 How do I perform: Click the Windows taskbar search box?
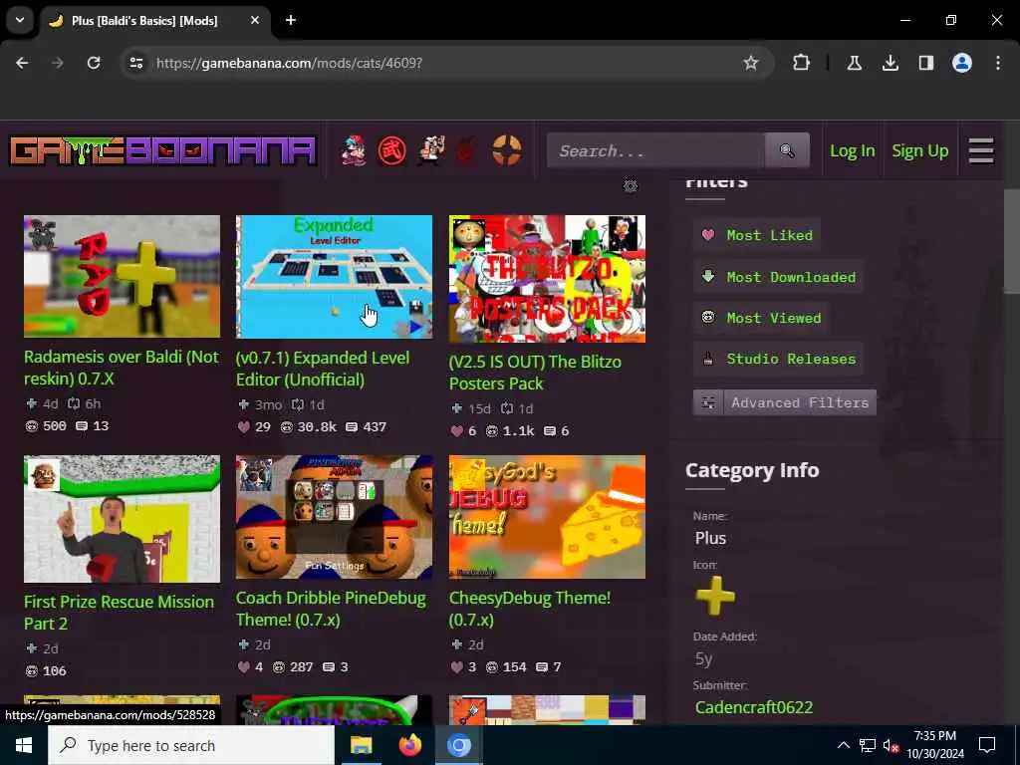click(x=191, y=745)
